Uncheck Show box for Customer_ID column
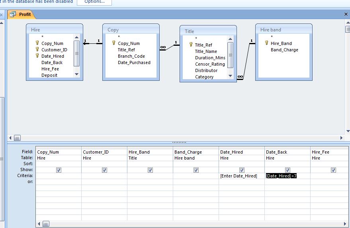 [104, 170]
